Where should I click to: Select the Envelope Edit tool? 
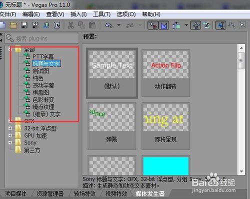(x=231, y=25)
